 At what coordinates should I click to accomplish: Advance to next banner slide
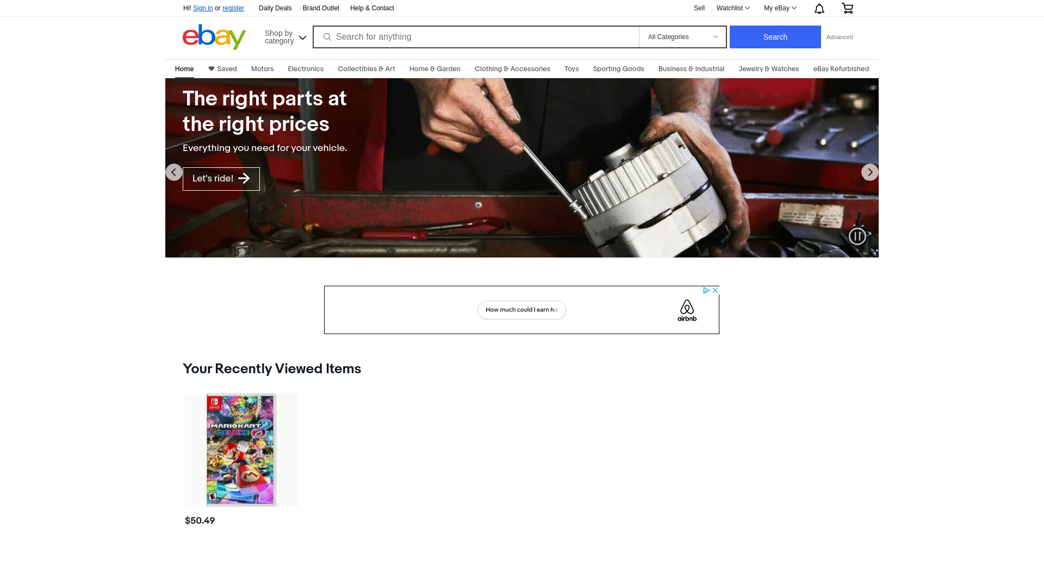point(869,172)
